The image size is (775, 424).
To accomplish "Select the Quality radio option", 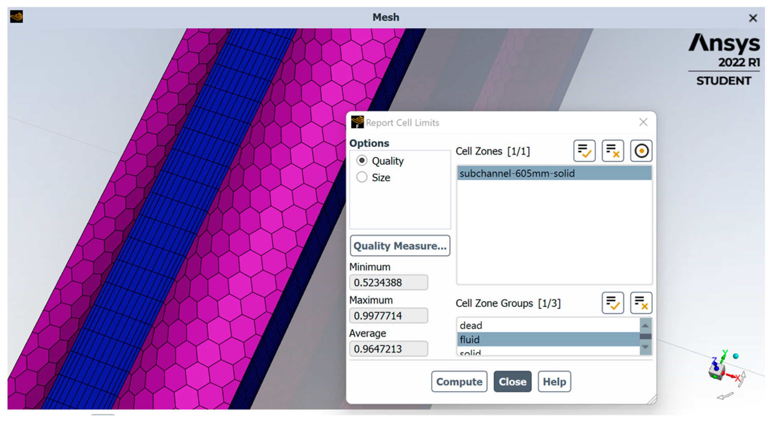I will [362, 161].
